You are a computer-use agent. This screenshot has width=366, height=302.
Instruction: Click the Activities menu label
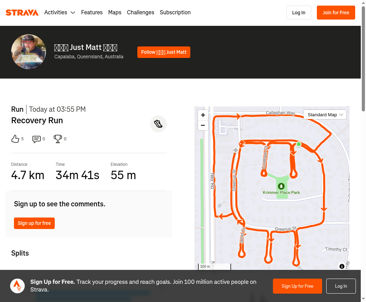[x=56, y=12]
